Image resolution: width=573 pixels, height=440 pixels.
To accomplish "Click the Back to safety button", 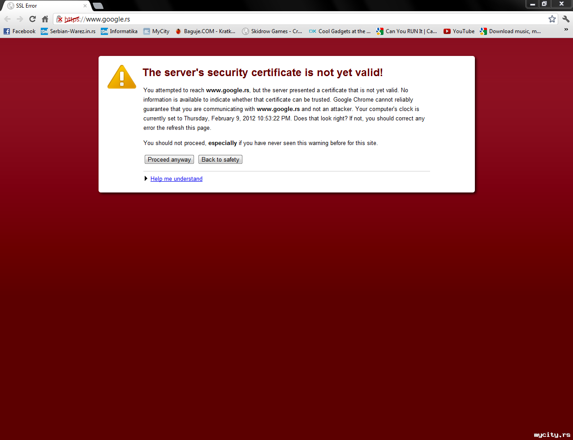I will coord(220,159).
